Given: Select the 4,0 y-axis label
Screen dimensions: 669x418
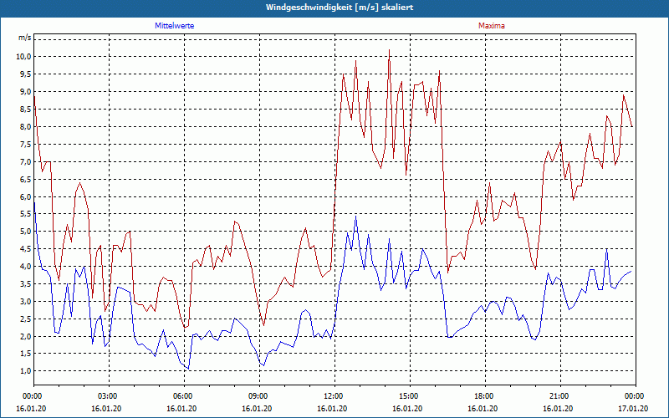Looking at the screenshot, I should point(26,266).
